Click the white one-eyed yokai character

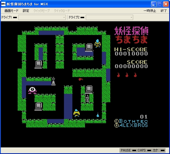32,90
